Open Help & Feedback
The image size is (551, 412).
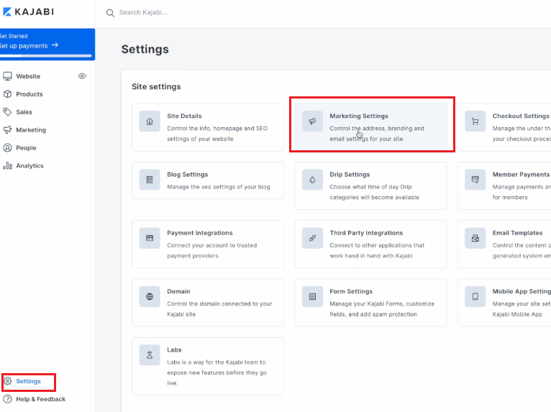tap(41, 399)
